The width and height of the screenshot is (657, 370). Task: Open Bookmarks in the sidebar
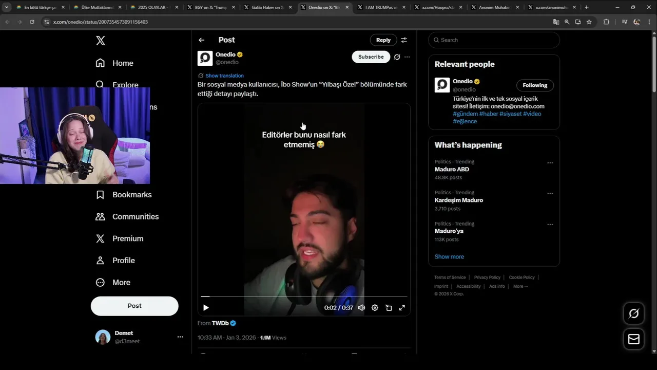pos(124,195)
